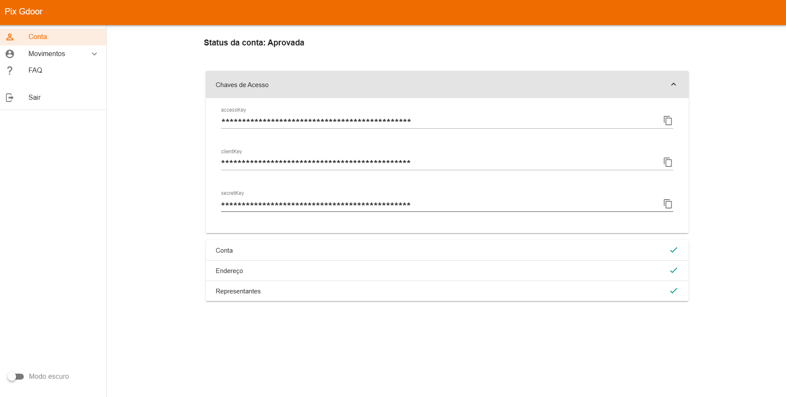This screenshot has width=786, height=397.
Task: Click the green checkmark on Conta row
Action: [x=673, y=250]
